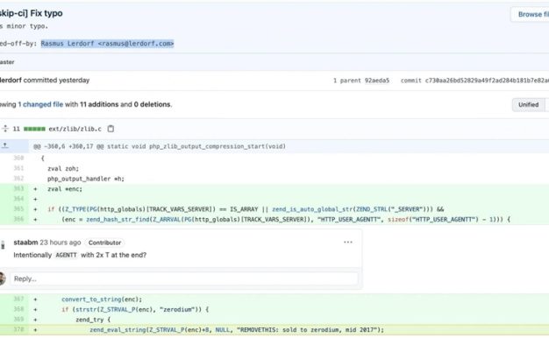549x338 pixels.
Task: Select line number 361
Action: tap(18, 168)
